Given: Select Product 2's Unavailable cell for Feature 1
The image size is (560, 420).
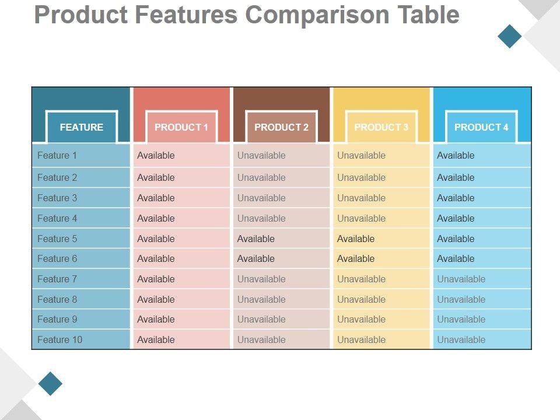Looking at the screenshot, I should click(x=261, y=156).
